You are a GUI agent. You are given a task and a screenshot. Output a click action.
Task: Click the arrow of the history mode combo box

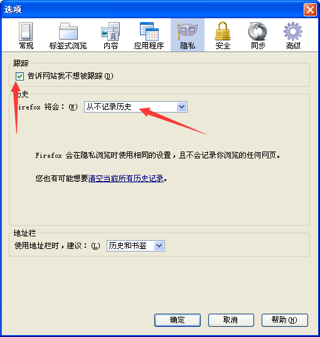coord(182,107)
